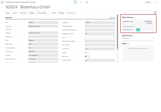Open the Print/Send menu
This screenshot has width=161, height=112.
pos(25,13)
